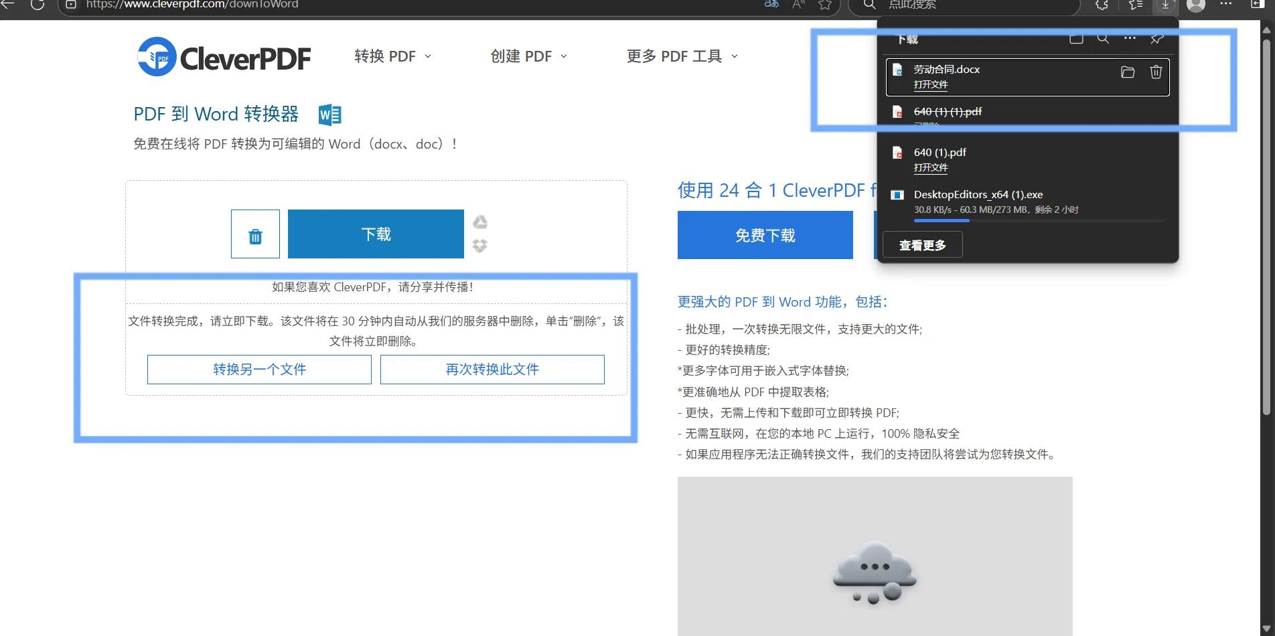Open the 更多 PDF 工具 dropdown
Viewport: 1275px width, 636px height.
pos(680,56)
